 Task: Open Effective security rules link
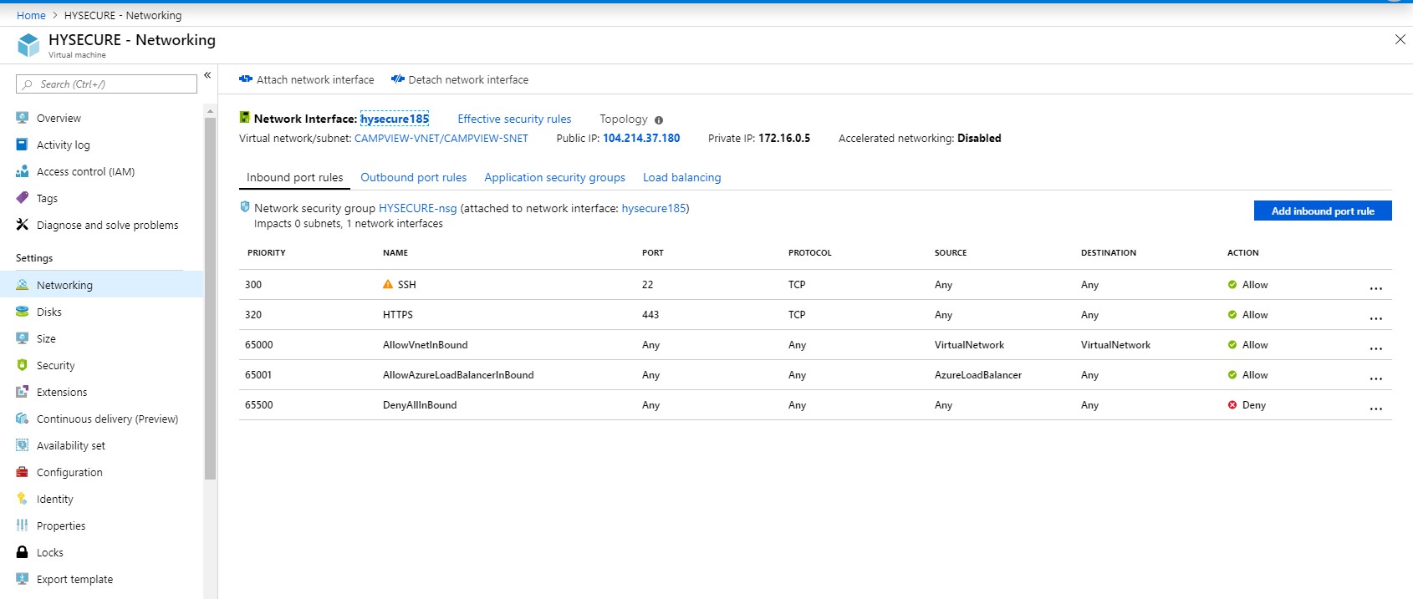click(514, 119)
